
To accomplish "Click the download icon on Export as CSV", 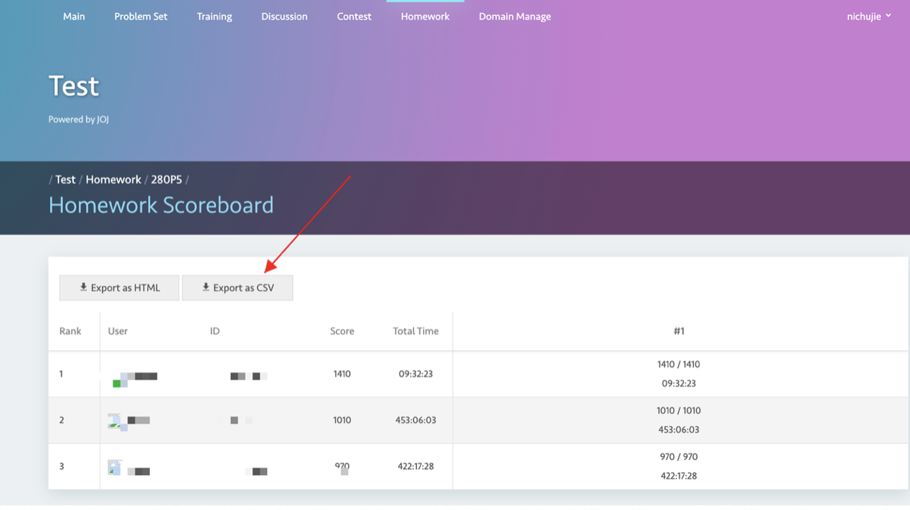I will (205, 287).
